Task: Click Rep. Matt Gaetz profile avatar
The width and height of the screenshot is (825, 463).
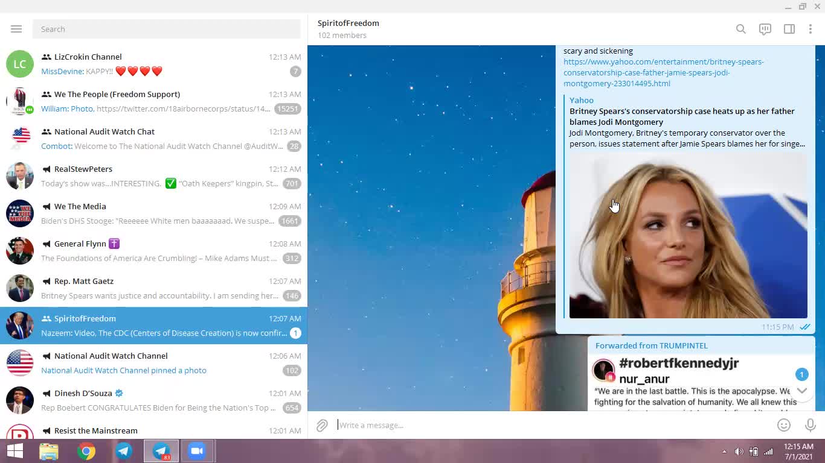Action: (20, 288)
